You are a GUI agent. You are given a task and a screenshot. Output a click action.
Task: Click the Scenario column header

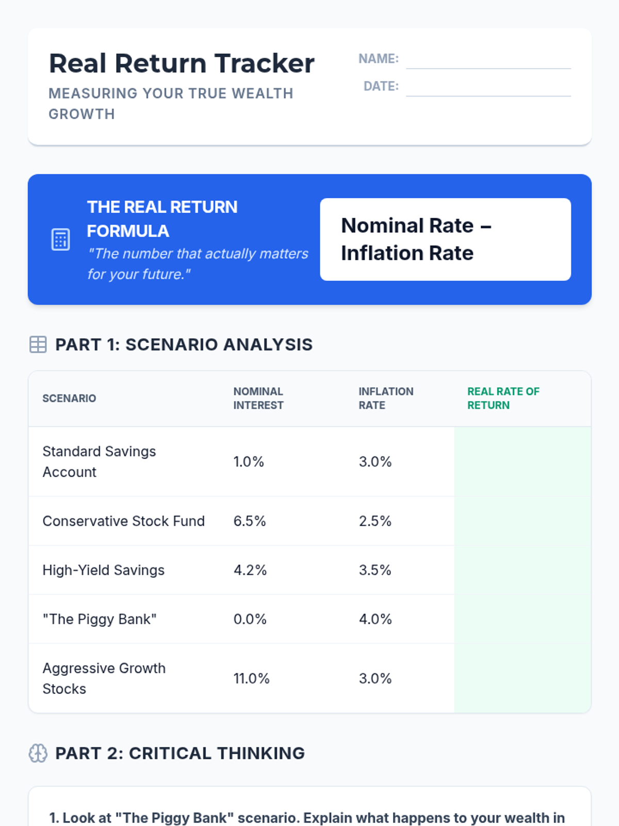pos(69,398)
